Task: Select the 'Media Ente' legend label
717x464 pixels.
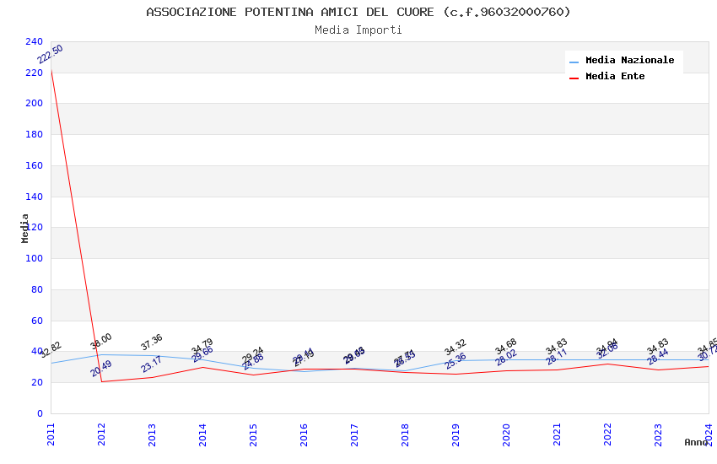Action: click(x=615, y=76)
